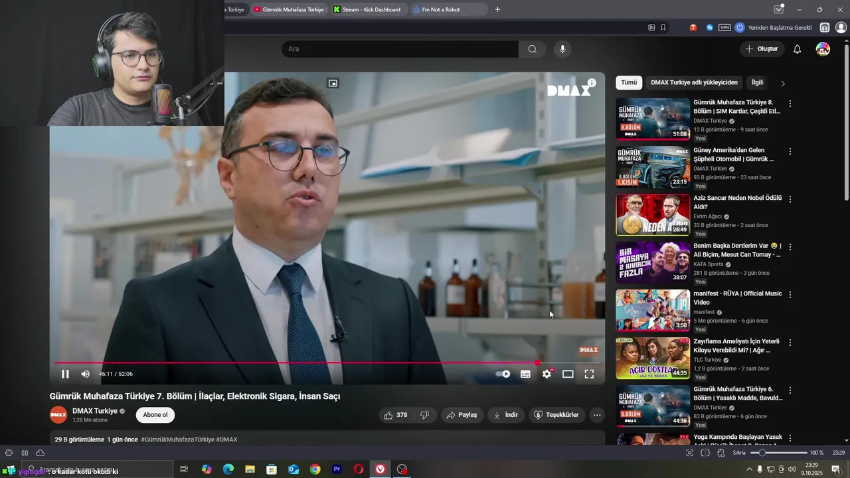Click the info card icon on the video
This screenshot has height=478, width=850.
click(592, 83)
